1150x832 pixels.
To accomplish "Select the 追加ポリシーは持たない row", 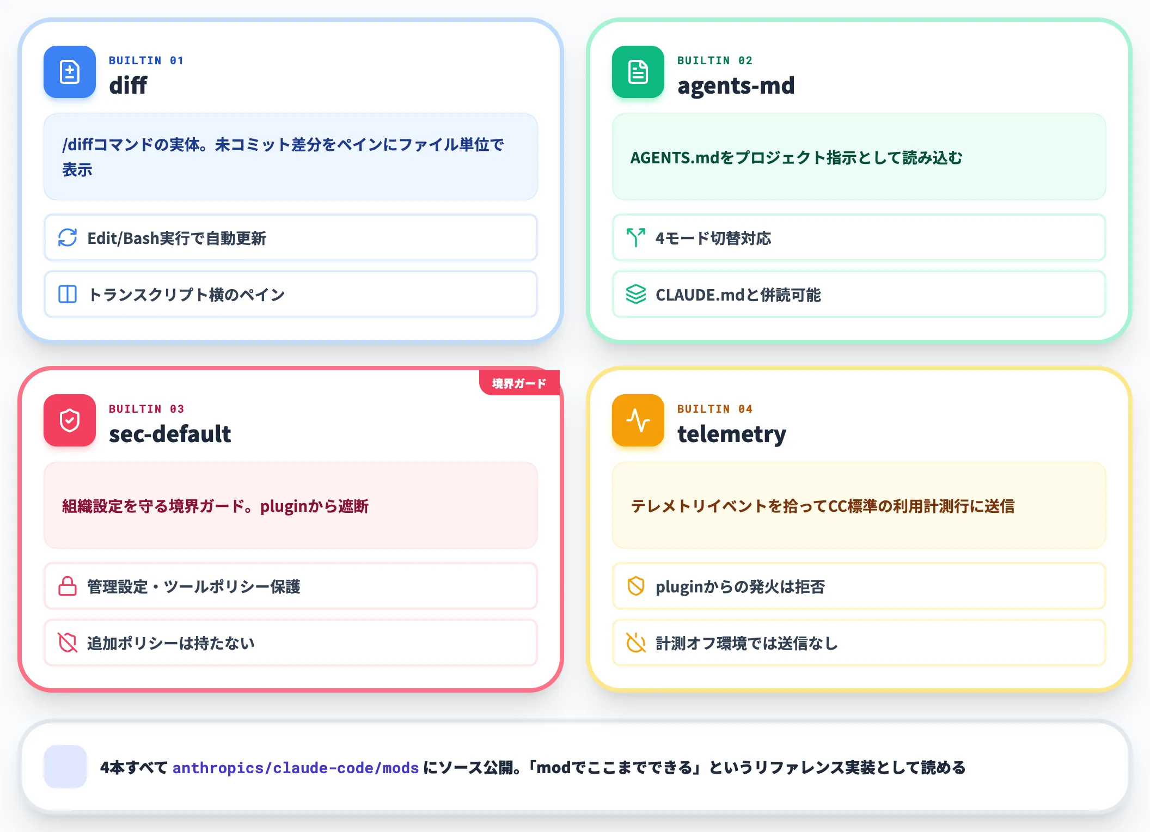I will (291, 643).
